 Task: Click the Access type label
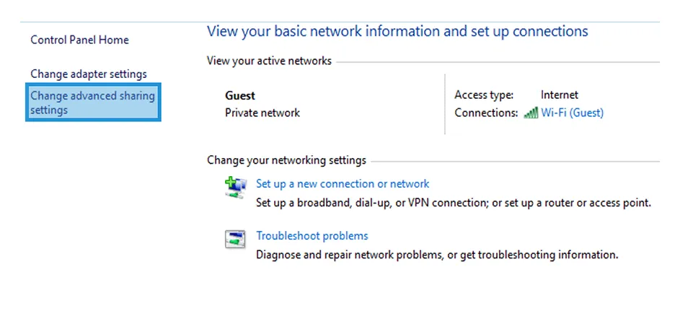484,95
